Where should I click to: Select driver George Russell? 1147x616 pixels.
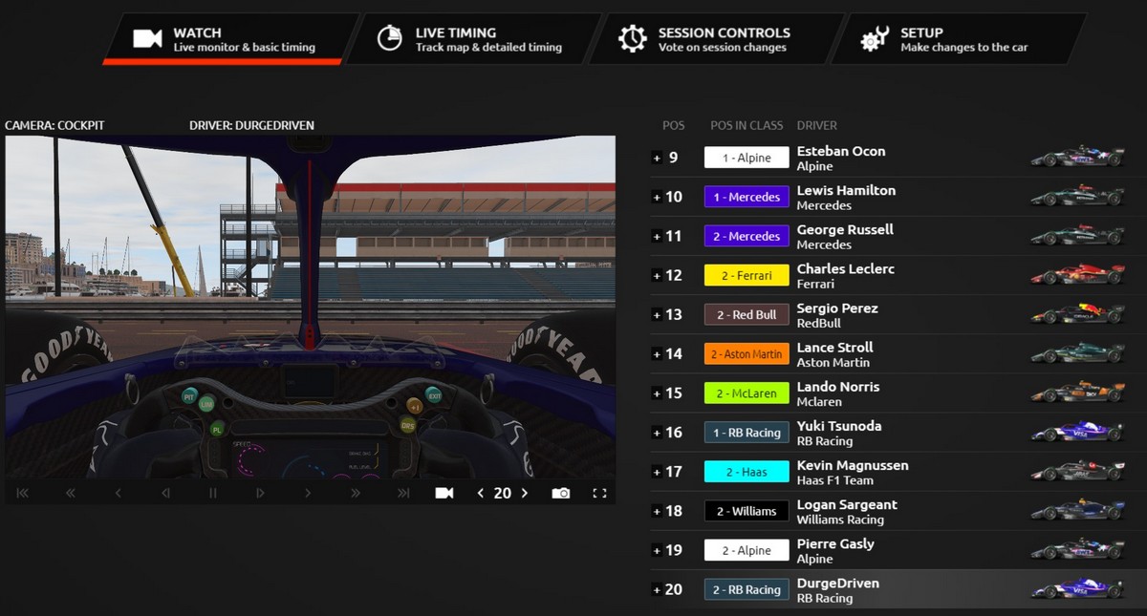click(845, 229)
